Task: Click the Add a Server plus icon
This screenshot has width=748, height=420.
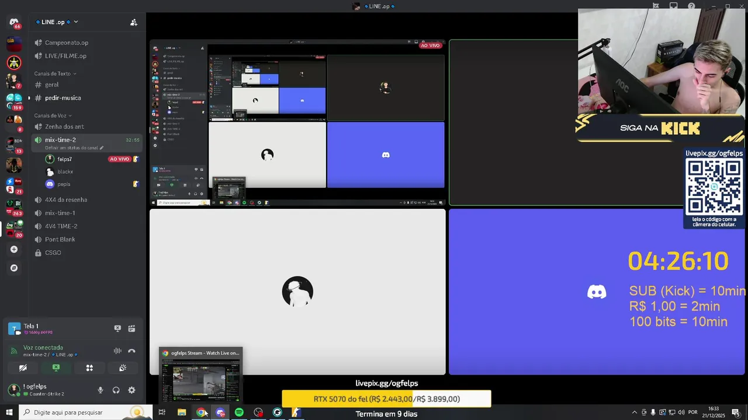Action: [14, 249]
